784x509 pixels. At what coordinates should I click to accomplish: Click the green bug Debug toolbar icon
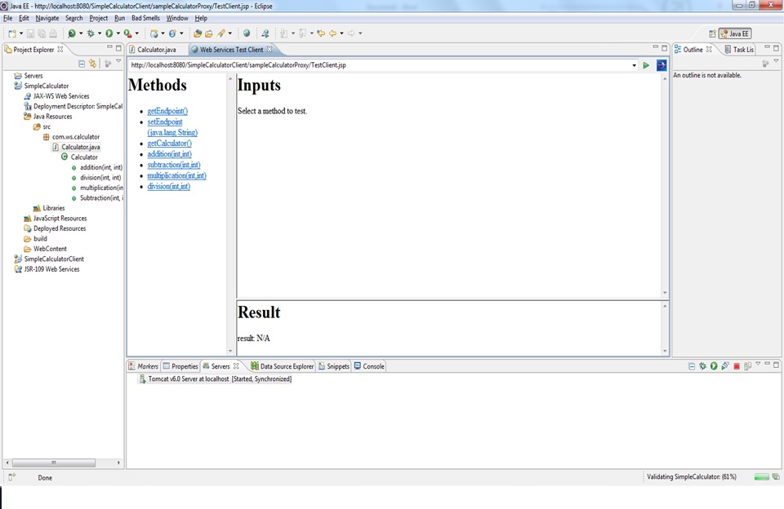click(x=91, y=33)
